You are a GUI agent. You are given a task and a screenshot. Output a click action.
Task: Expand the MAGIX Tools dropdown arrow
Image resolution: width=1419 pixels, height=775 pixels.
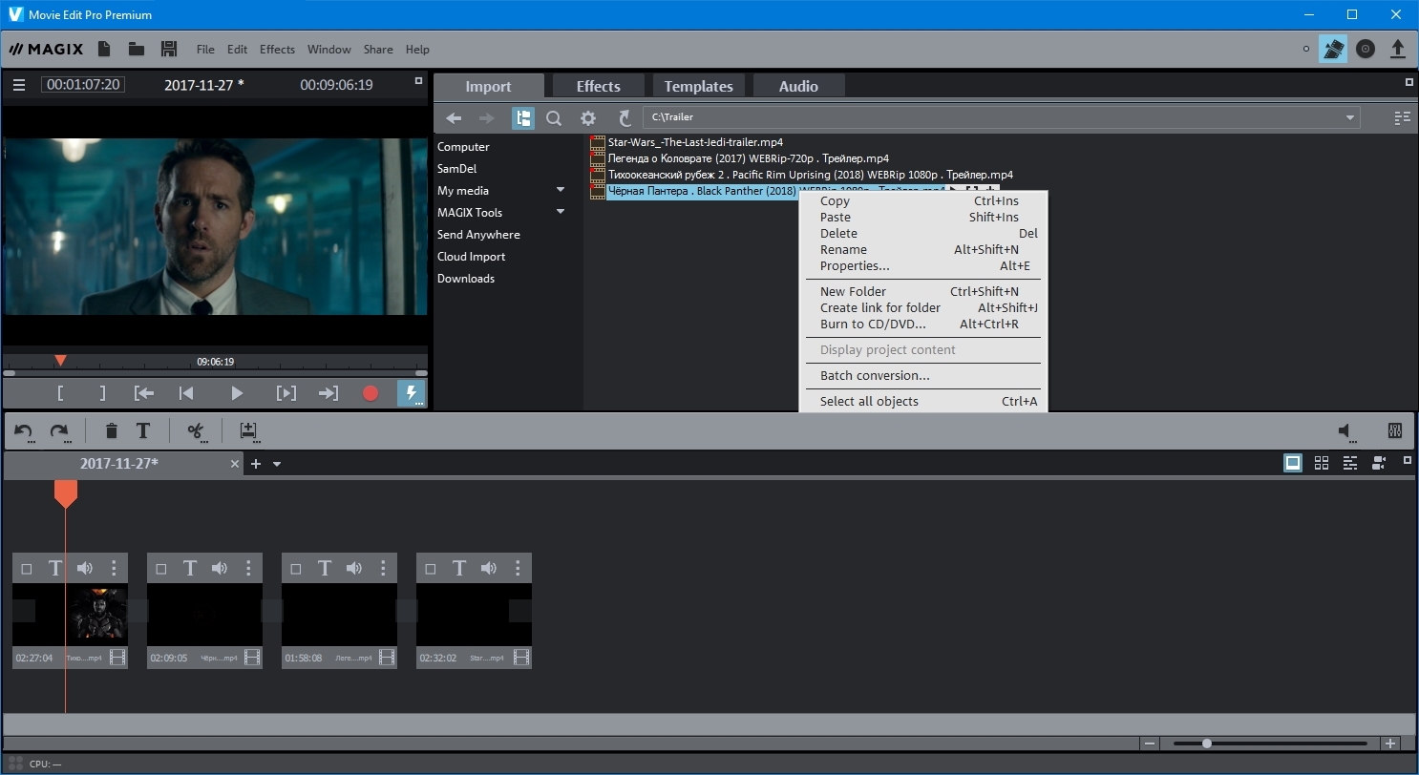(561, 212)
